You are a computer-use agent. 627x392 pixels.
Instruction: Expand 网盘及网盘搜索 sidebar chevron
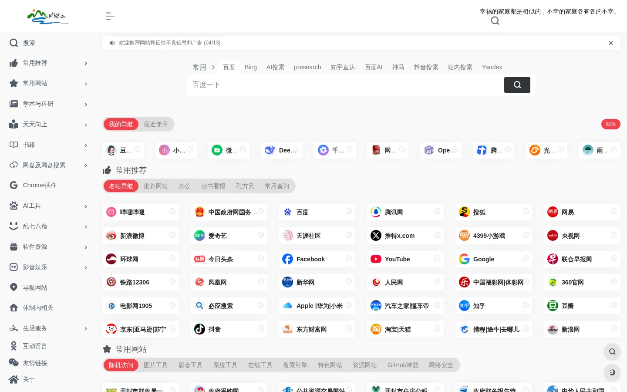tap(86, 166)
